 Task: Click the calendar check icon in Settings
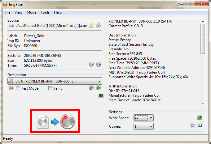pyautogui.click(x=192, y=126)
